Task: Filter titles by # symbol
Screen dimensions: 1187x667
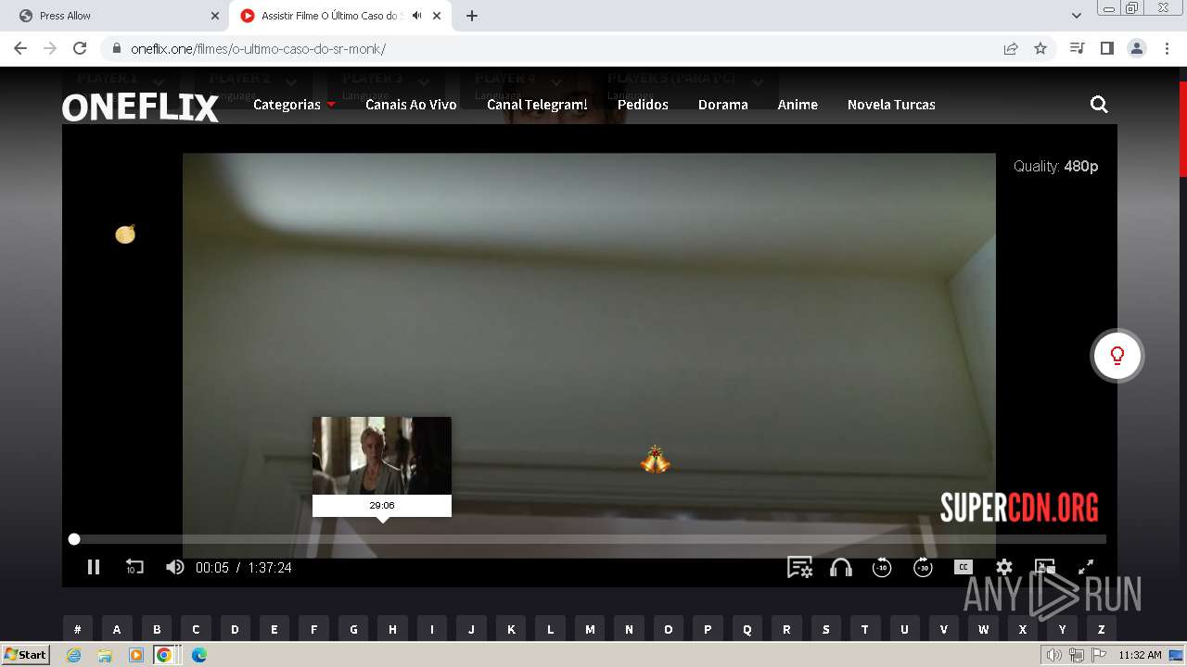Action: [78, 629]
